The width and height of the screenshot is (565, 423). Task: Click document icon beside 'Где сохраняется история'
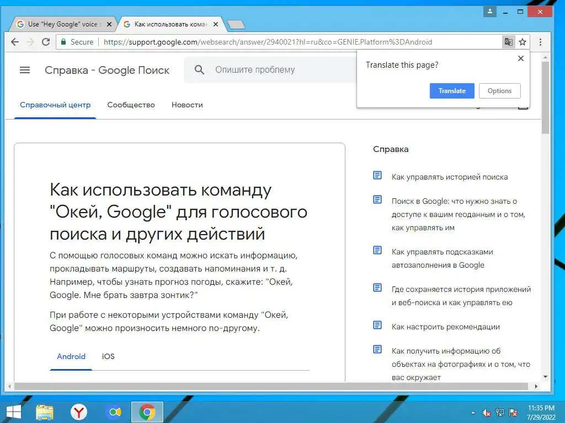click(377, 288)
